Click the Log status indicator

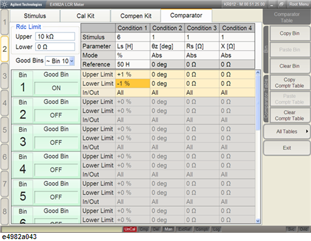point(216,229)
